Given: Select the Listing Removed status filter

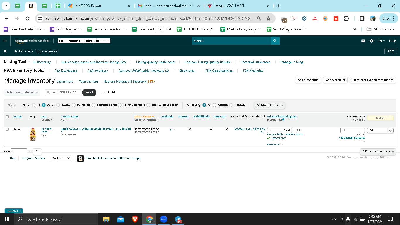Looking at the screenshot, I should 94,105.
